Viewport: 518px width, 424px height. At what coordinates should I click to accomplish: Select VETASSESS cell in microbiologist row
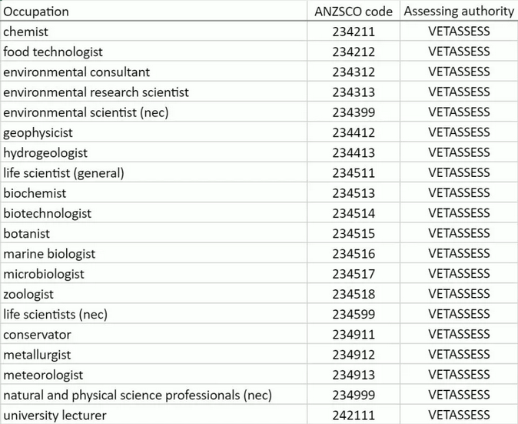(x=459, y=273)
